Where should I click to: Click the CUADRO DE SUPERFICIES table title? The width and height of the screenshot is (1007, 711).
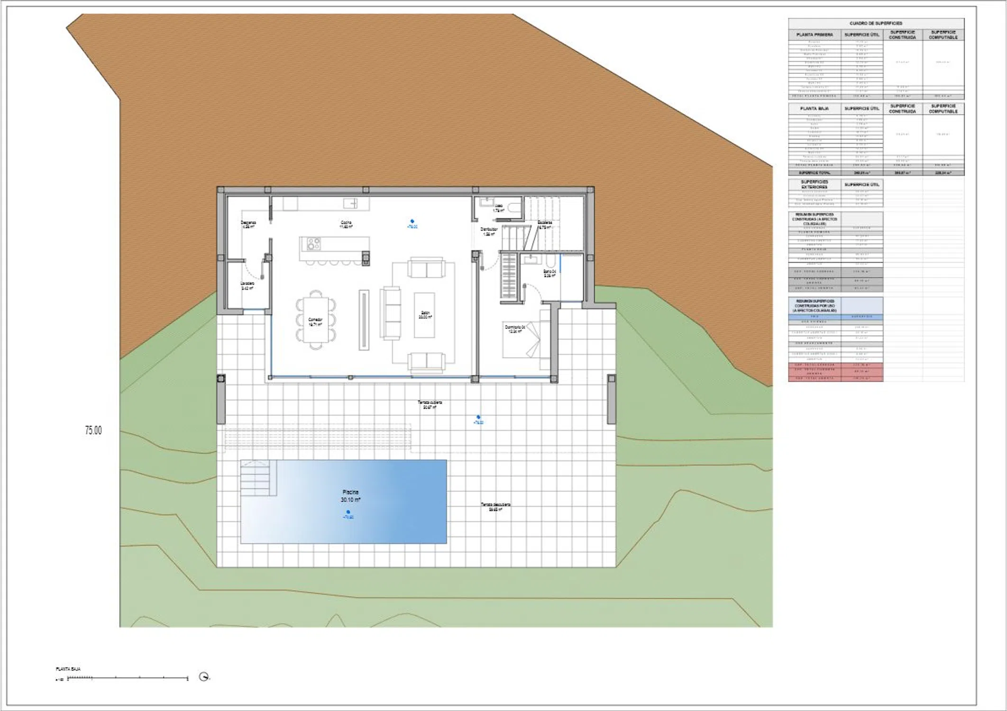[x=876, y=23]
